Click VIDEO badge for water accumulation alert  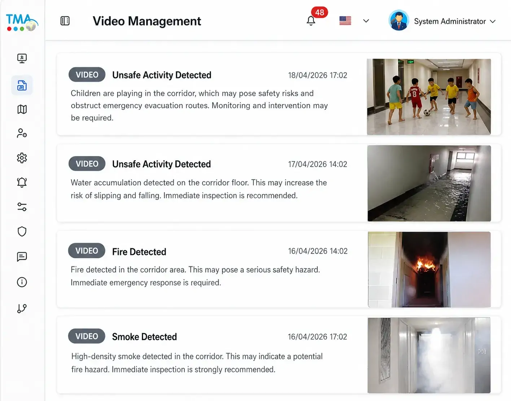[x=87, y=164]
